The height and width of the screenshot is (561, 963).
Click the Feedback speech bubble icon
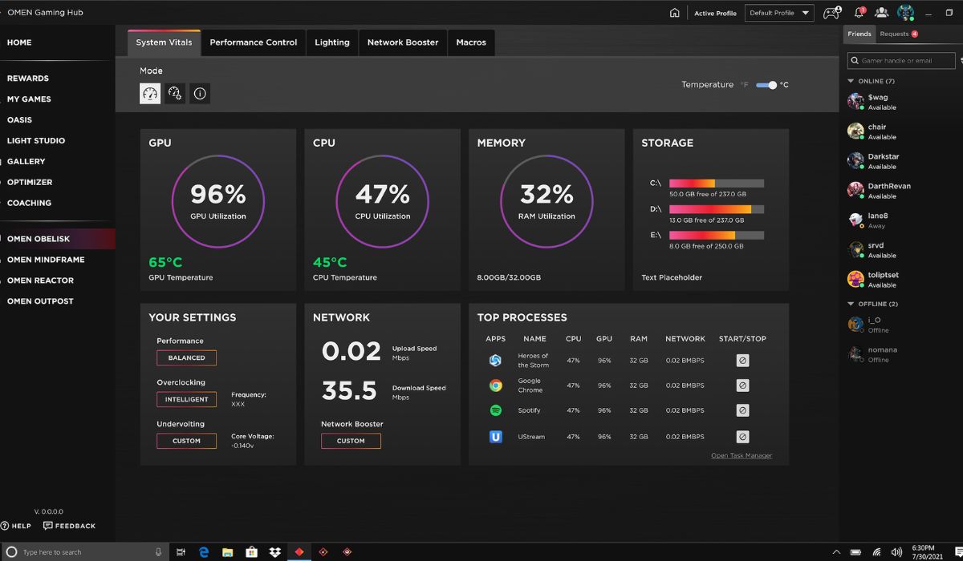[x=47, y=526]
